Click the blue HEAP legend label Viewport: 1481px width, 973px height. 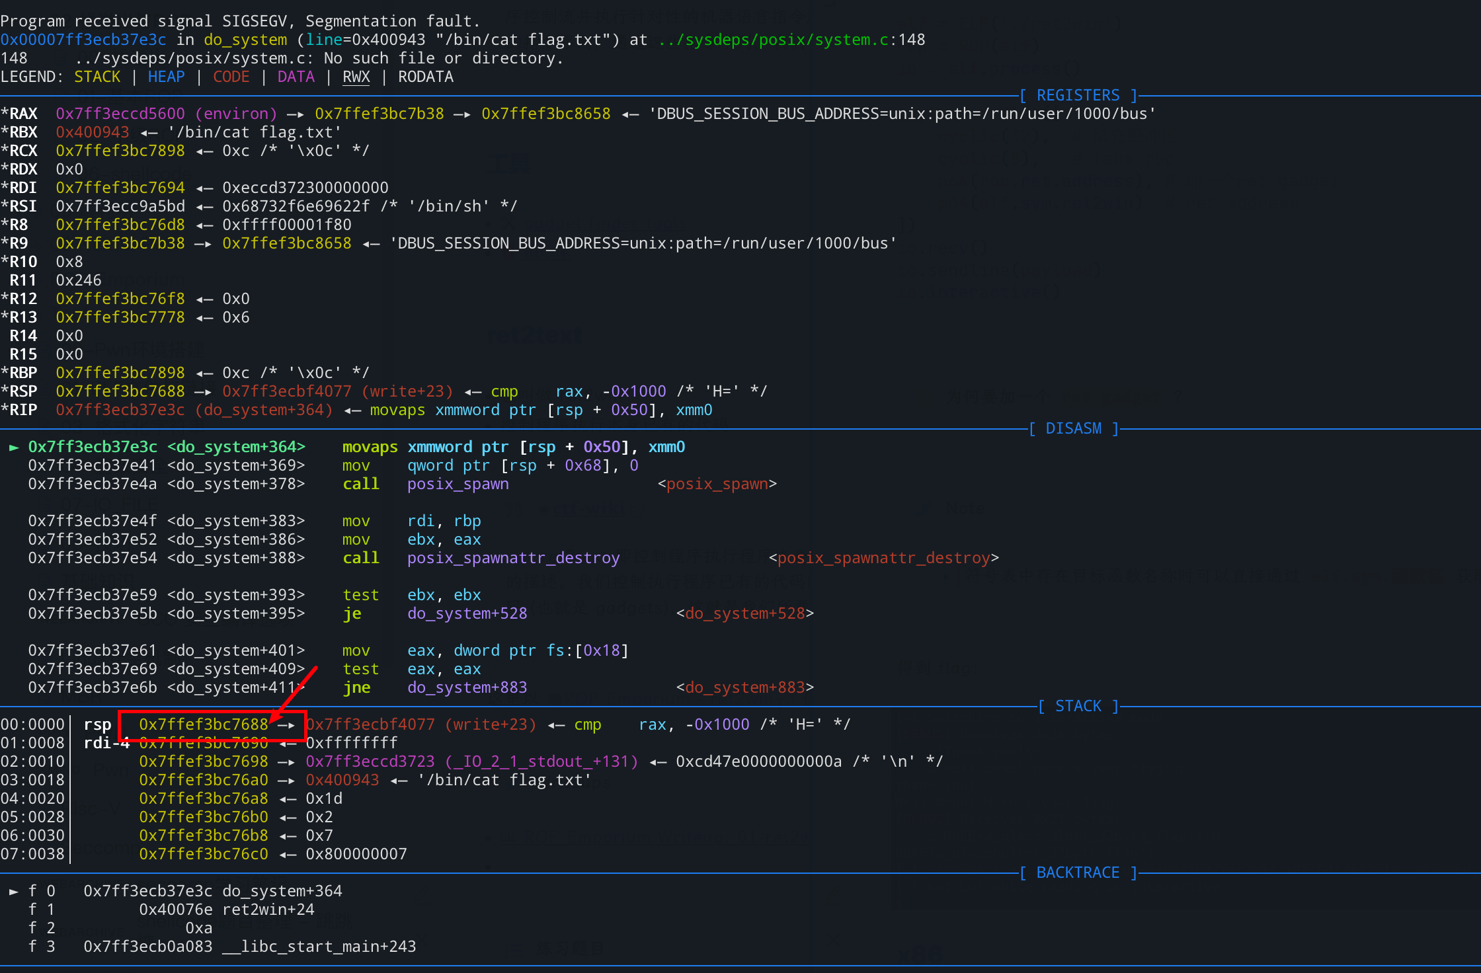[x=166, y=77]
